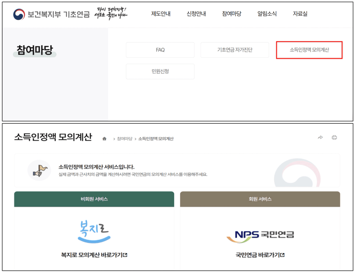Click the 보건복지부 기초연금 logo
The width and height of the screenshot is (355, 272).
(51, 14)
